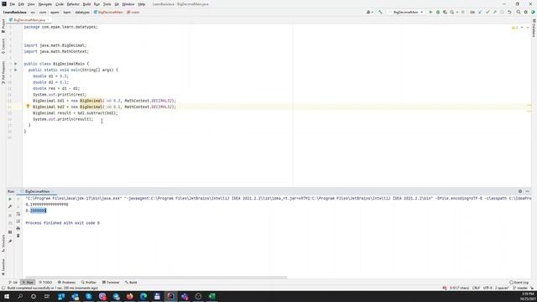
Task: Click the run gutter arrow beside class BigDecimalMain
Action: 15,64
